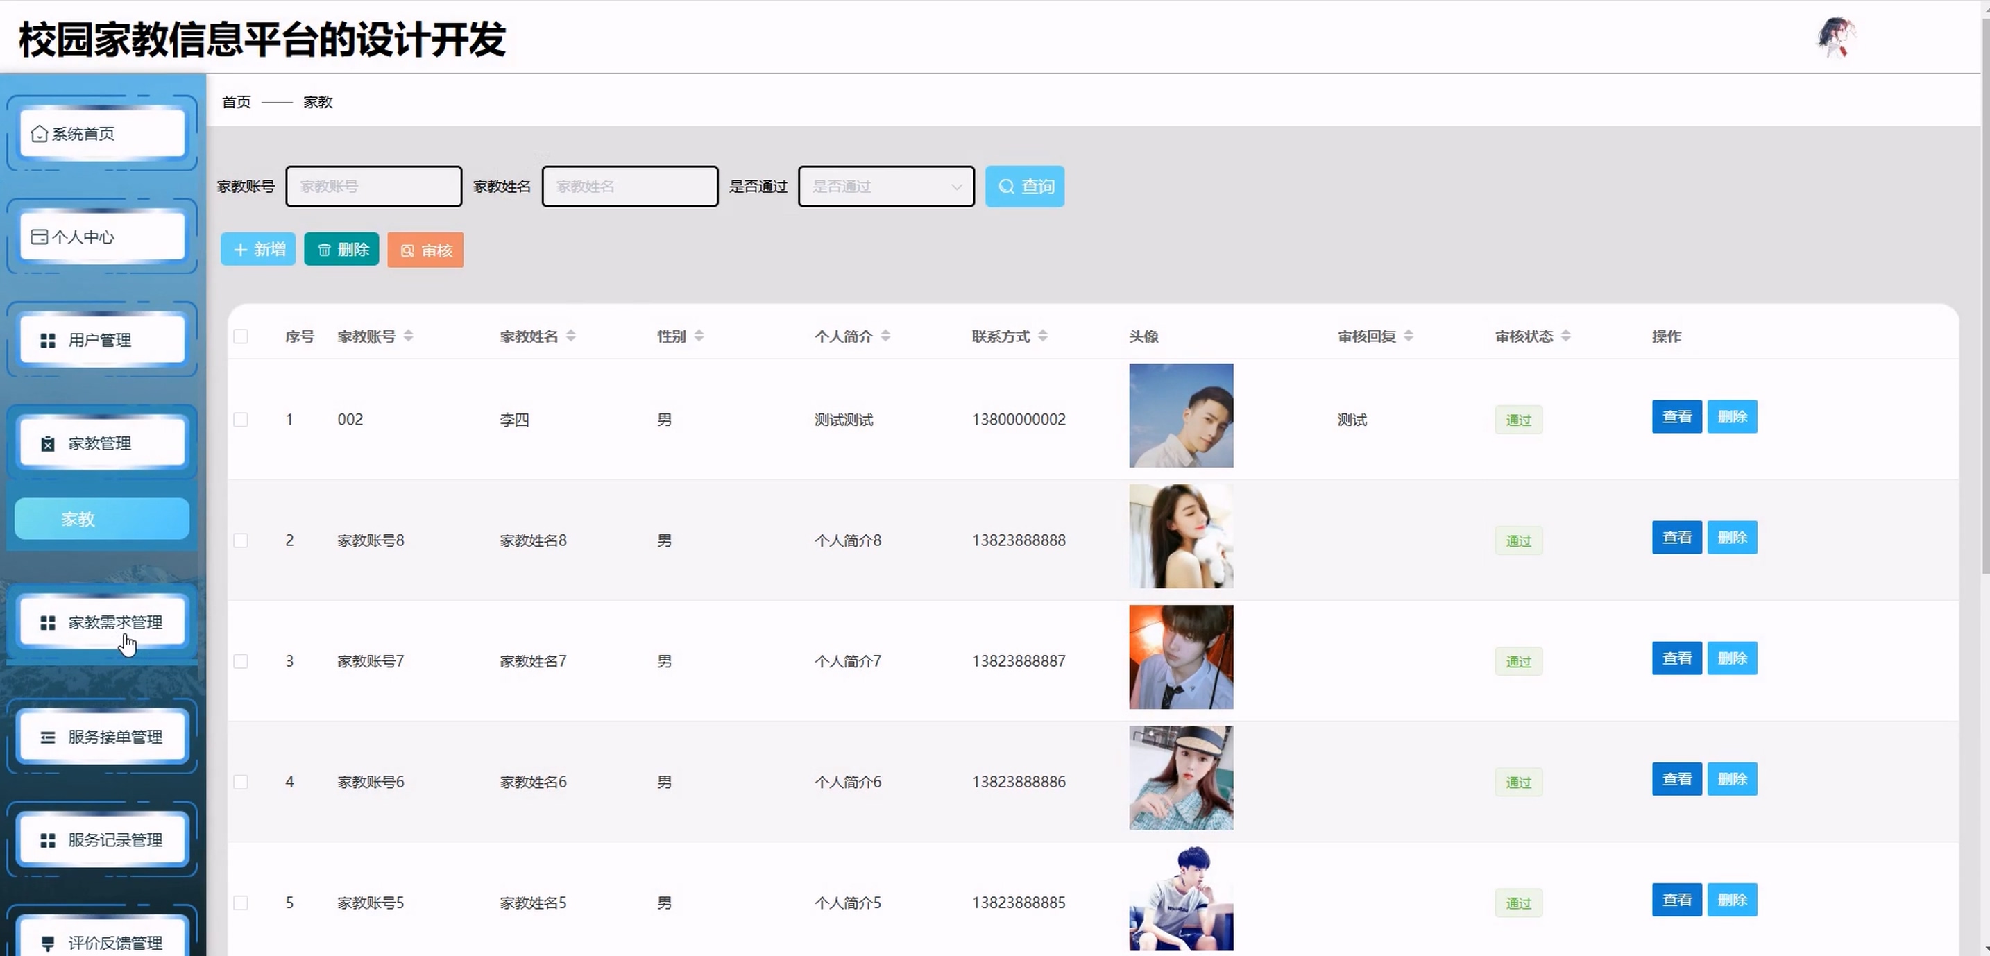The width and height of the screenshot is (1990, 956).
Task: Click the sort arrows on 家教账号 column
Action: click(x=409, y=336)
